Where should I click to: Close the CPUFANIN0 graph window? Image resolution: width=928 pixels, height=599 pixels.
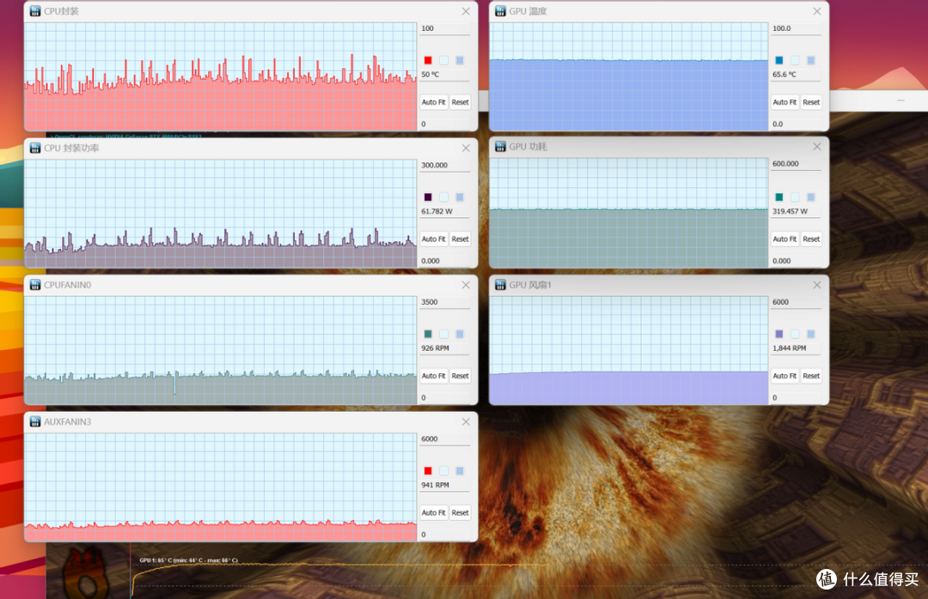466,285
